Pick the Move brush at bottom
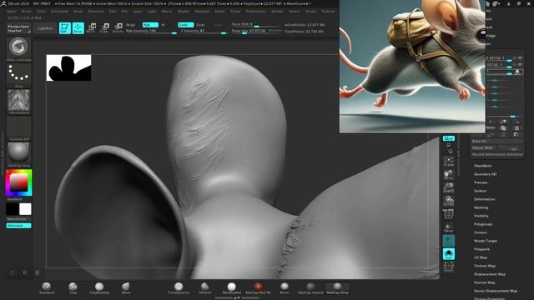 126,287
